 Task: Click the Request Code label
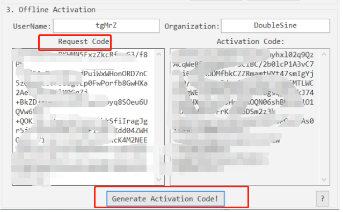pyautogui.click(x=85, y=42)
